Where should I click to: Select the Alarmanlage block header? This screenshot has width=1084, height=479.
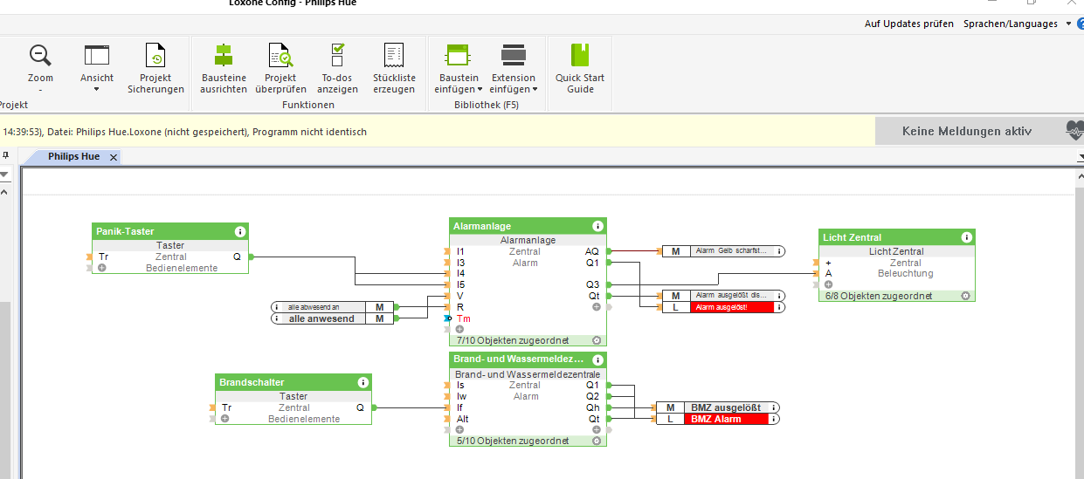528,226
